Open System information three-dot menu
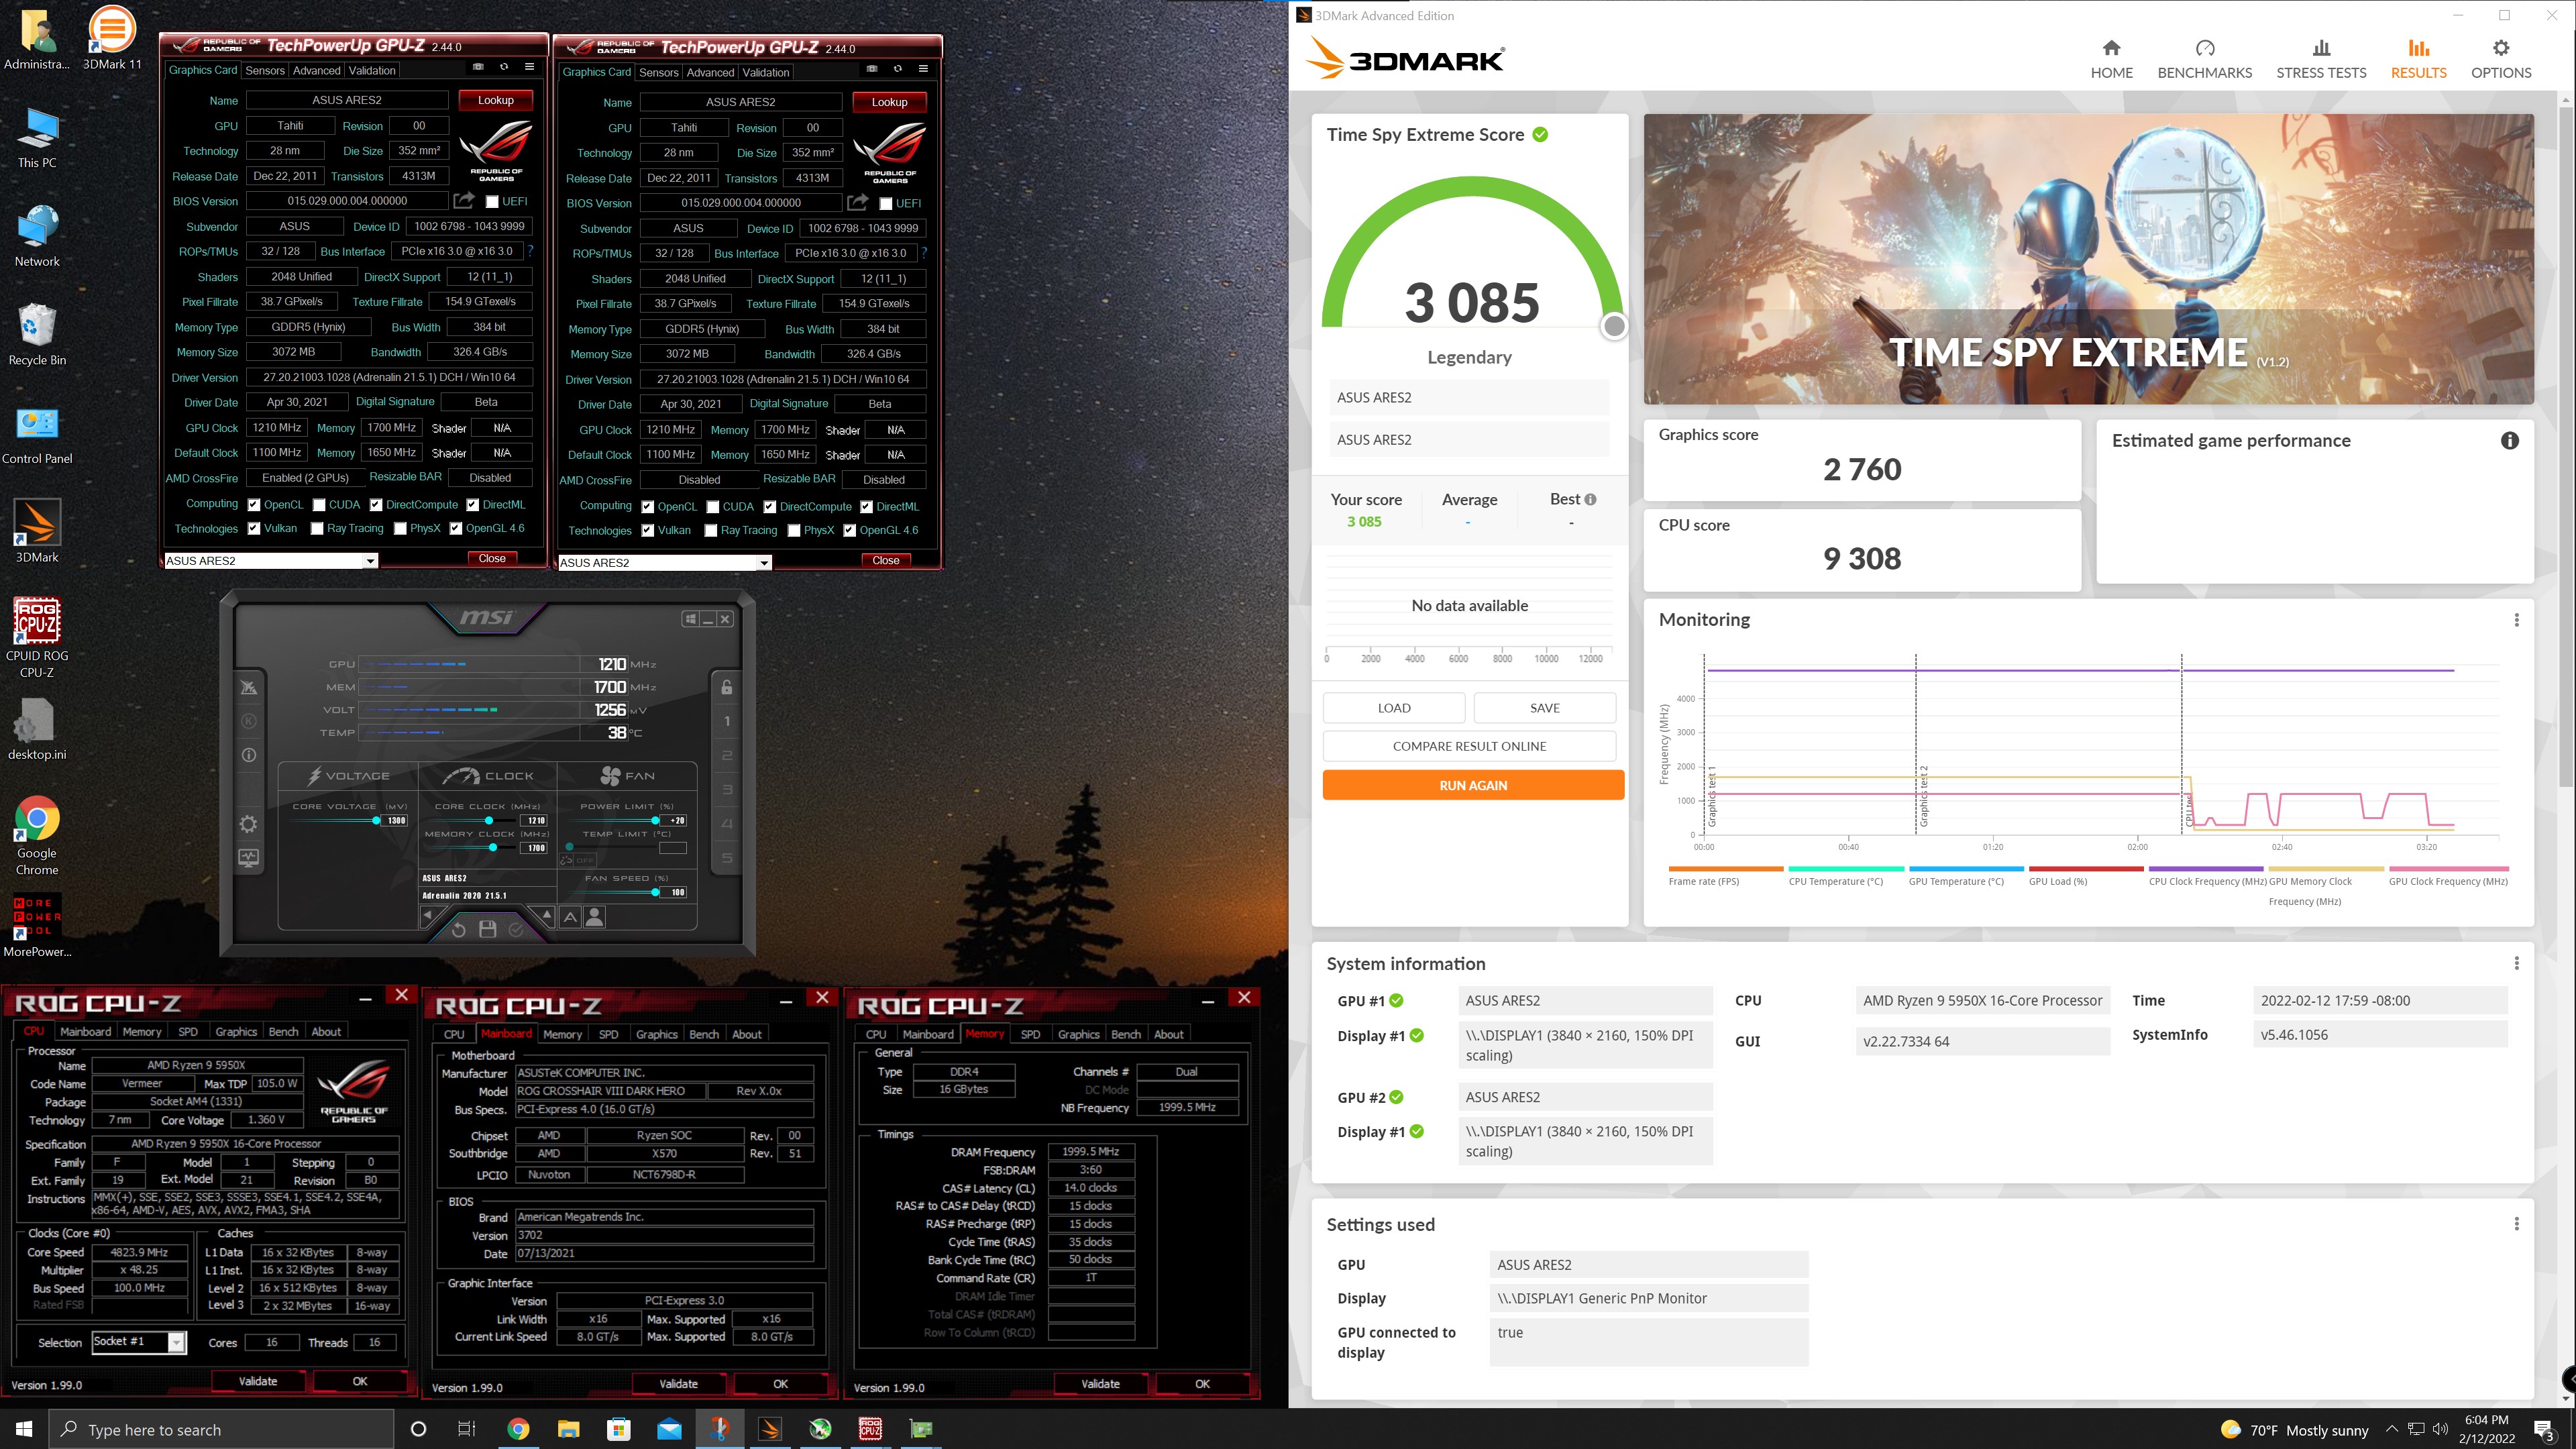The width and height of the screenshot is (2576, 1449). [x=2516, y=963]
